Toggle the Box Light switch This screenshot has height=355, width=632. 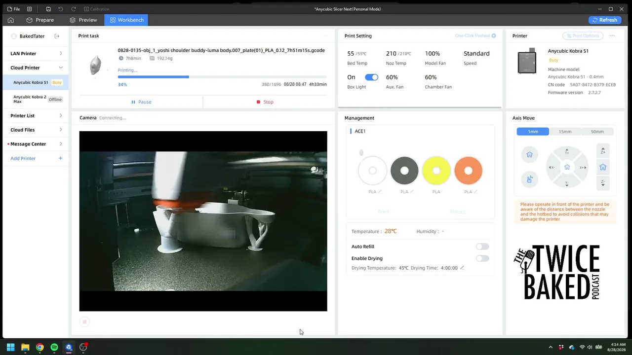point(371,77)
